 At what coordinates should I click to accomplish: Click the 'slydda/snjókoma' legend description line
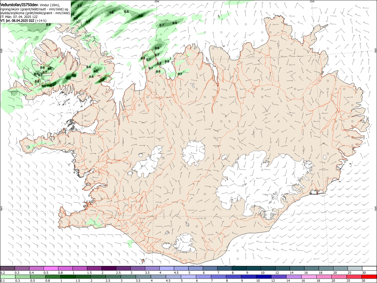click(35, 13)
